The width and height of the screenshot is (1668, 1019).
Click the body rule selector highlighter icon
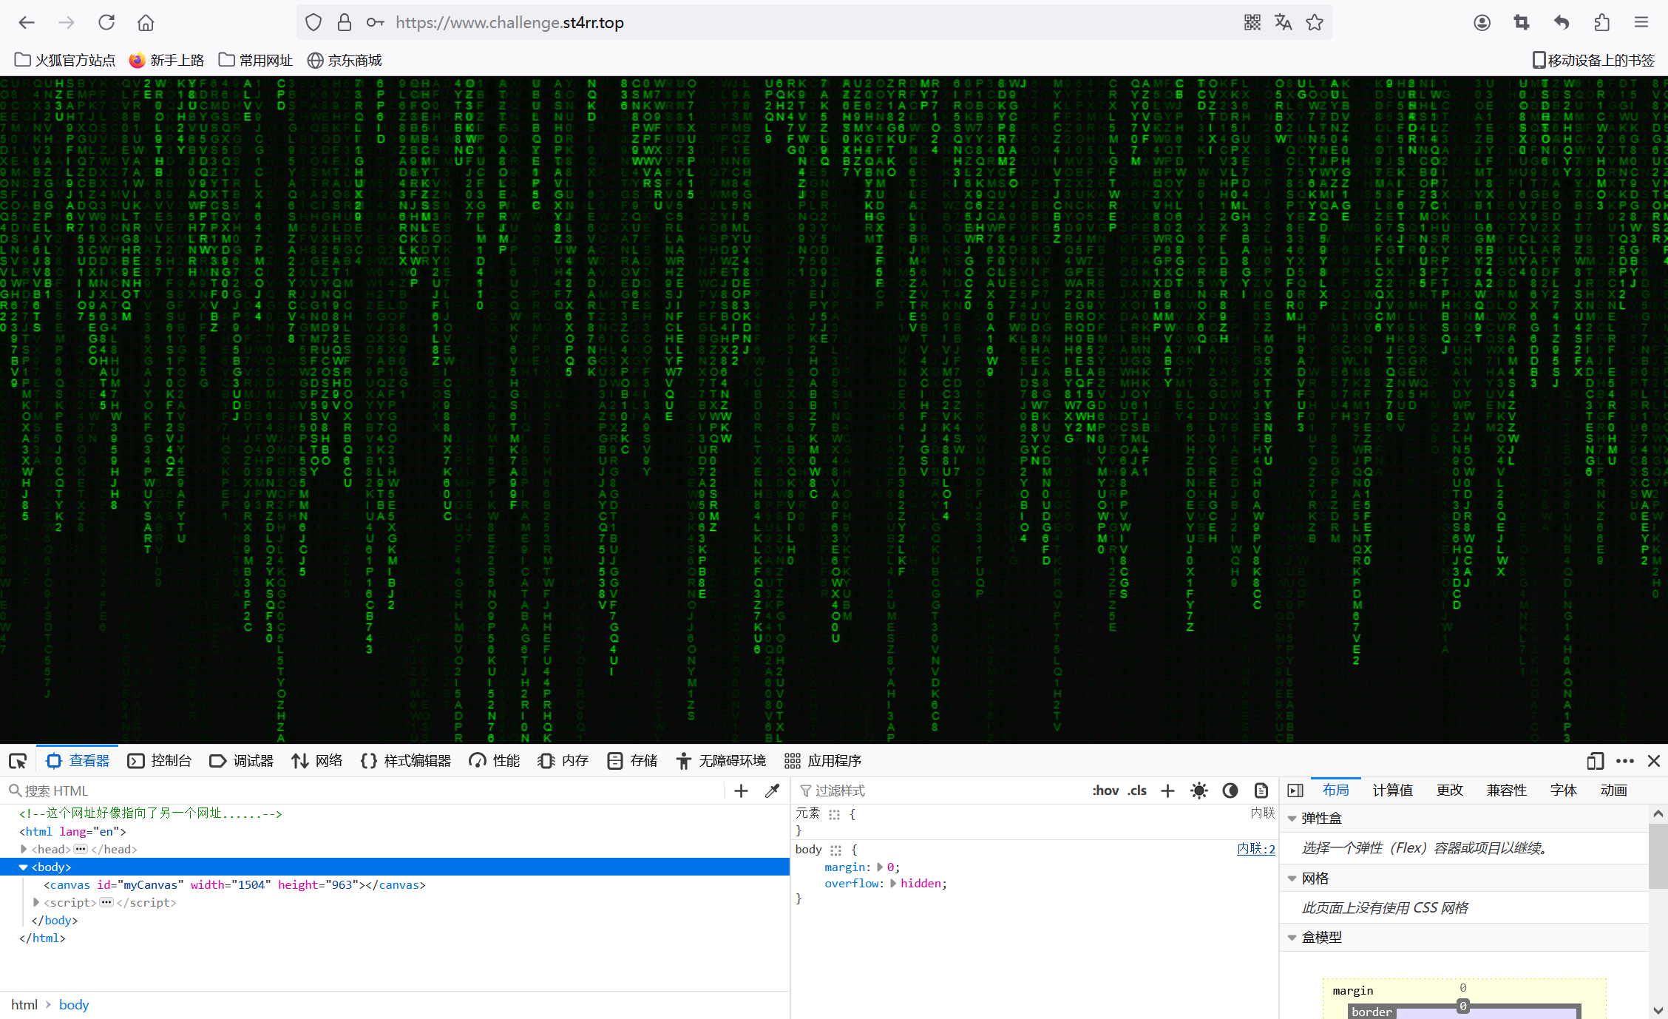point(836,850)
